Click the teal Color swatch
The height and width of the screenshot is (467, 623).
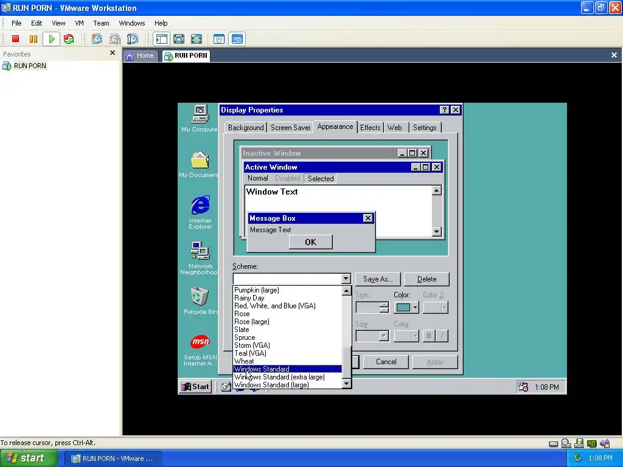pyautogui.click(x=403, y=307)
